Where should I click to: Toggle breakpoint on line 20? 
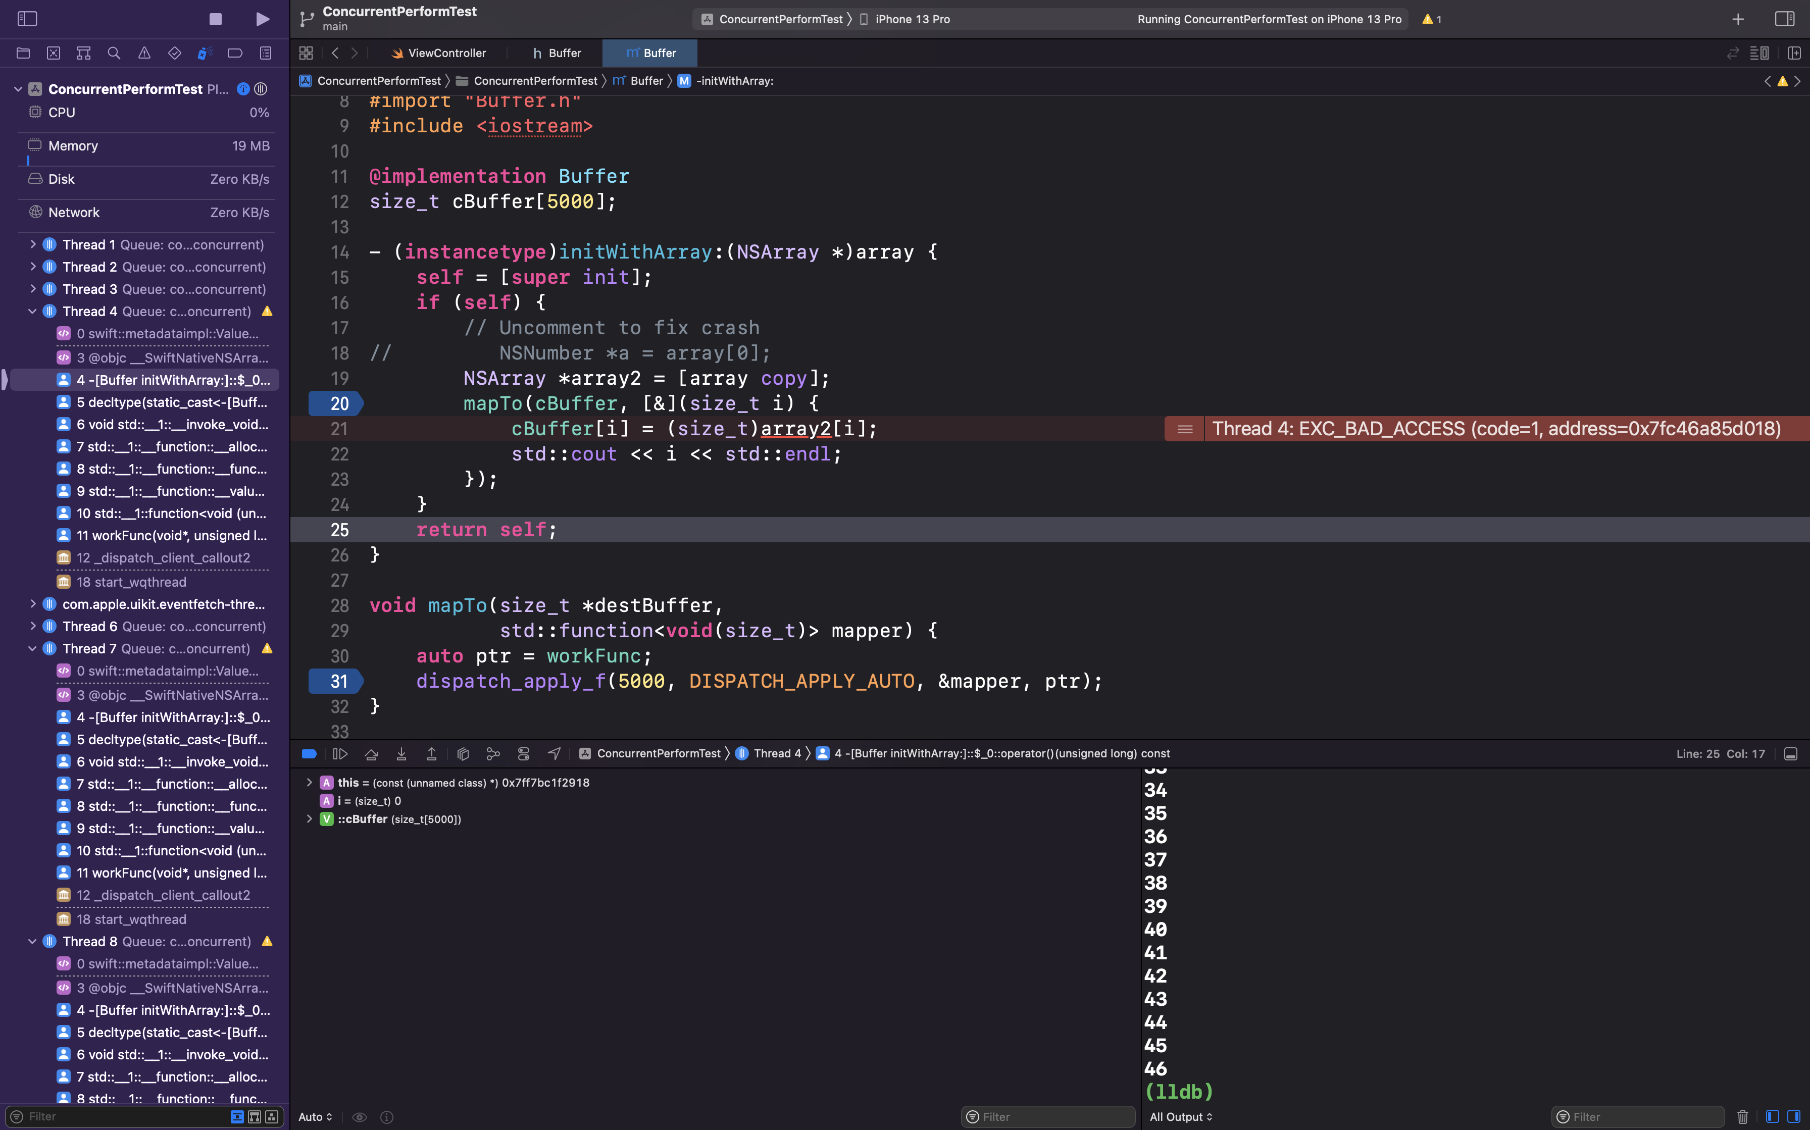(336, 403)
